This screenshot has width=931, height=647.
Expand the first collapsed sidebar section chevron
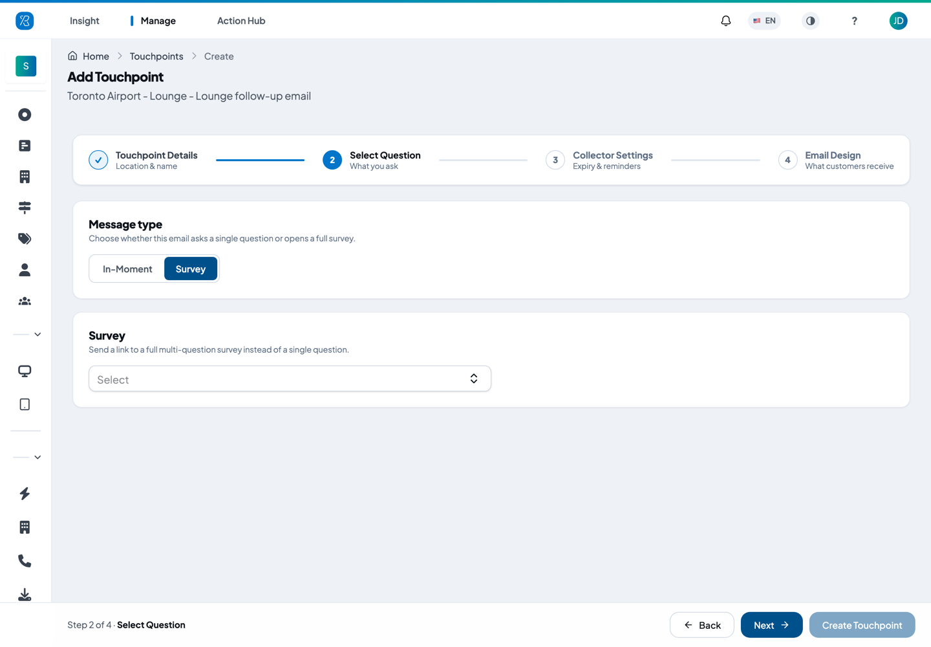[37, 334]
